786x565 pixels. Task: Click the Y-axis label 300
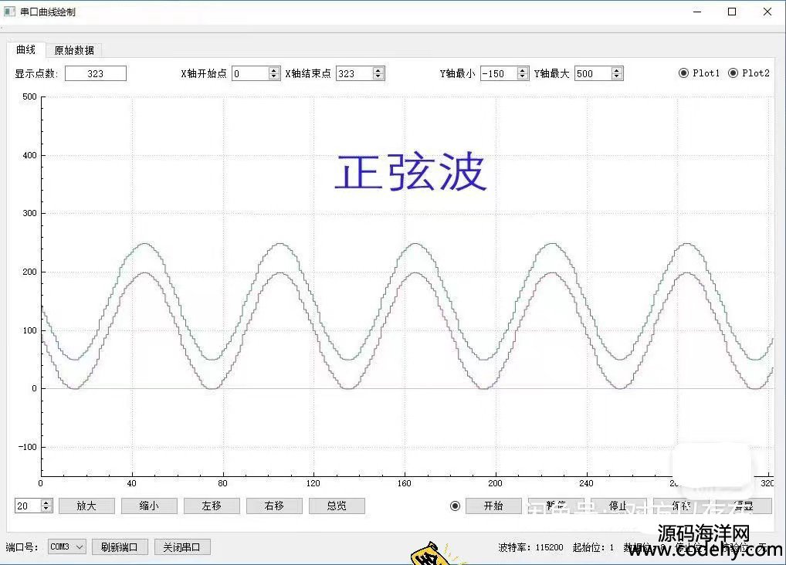coord(29,214)
